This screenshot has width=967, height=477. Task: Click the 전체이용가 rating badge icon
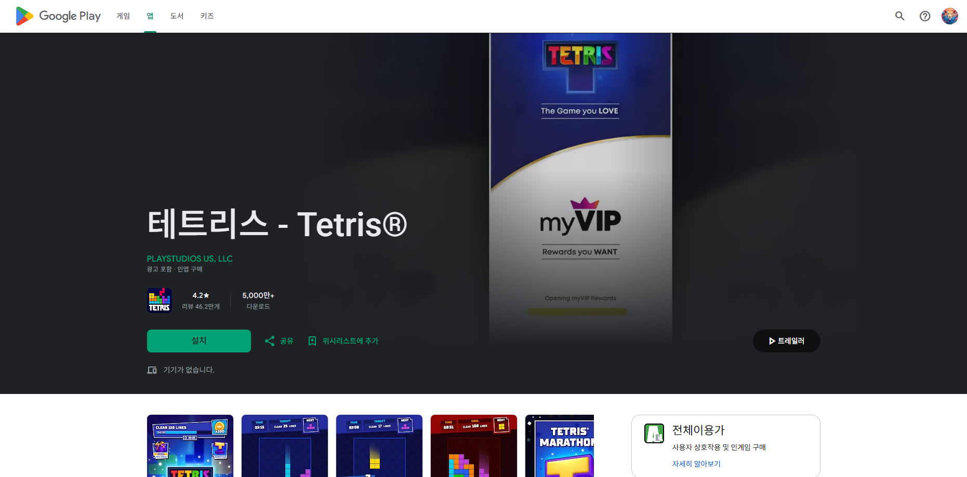(x=654, y=433)
